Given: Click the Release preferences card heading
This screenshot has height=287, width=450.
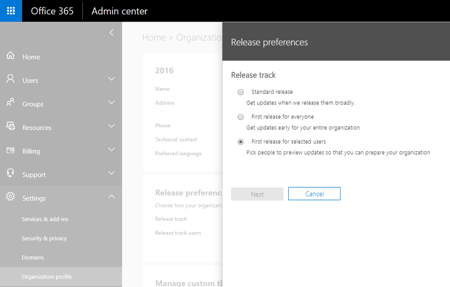Looking at the screenshot, I should tap(189, 192).
